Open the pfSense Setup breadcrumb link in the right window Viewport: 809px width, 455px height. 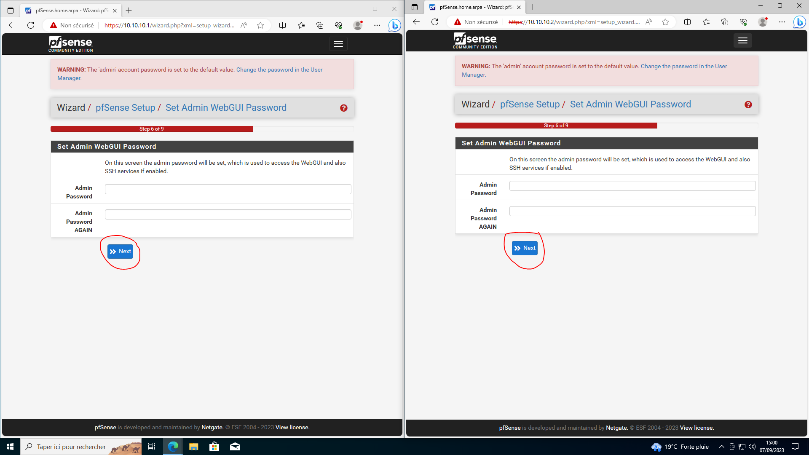tap(530, 104)
